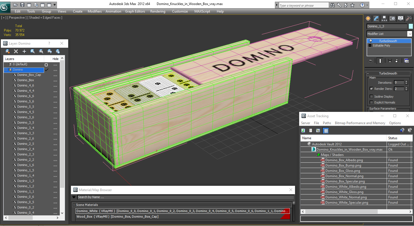Click Iterations spinner arrows

click(x=406, y=83)
